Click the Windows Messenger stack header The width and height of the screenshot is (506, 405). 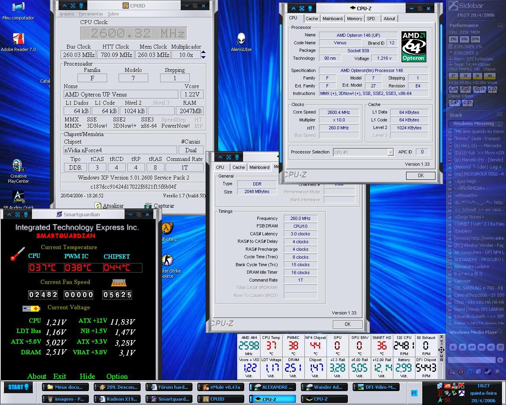coord(476,123)
